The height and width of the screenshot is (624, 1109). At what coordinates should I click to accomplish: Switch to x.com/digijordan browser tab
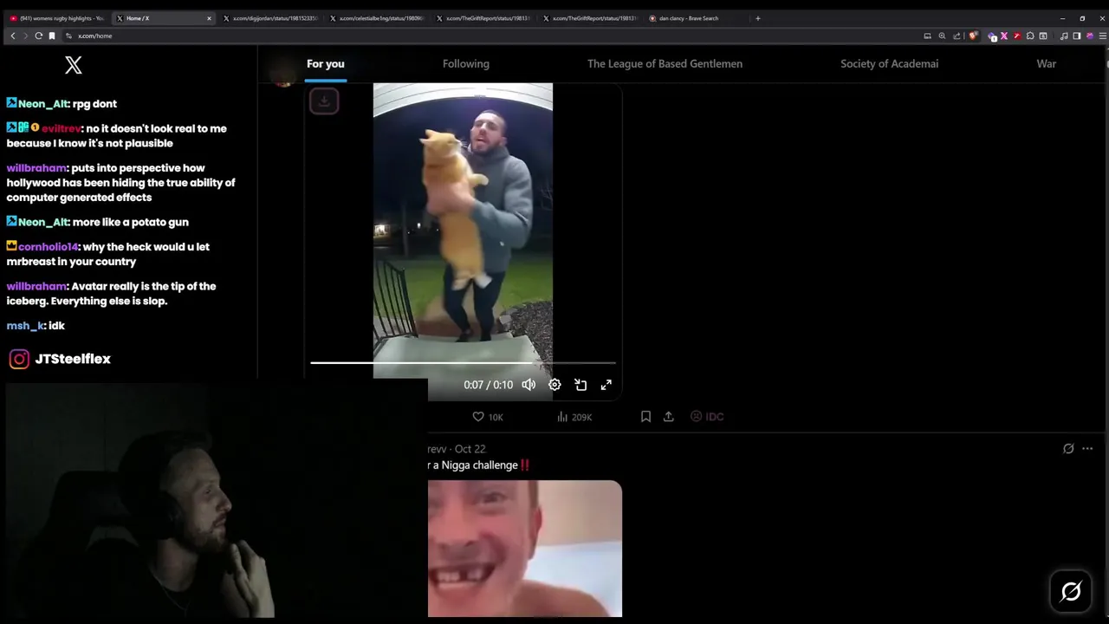coord(272,18)
